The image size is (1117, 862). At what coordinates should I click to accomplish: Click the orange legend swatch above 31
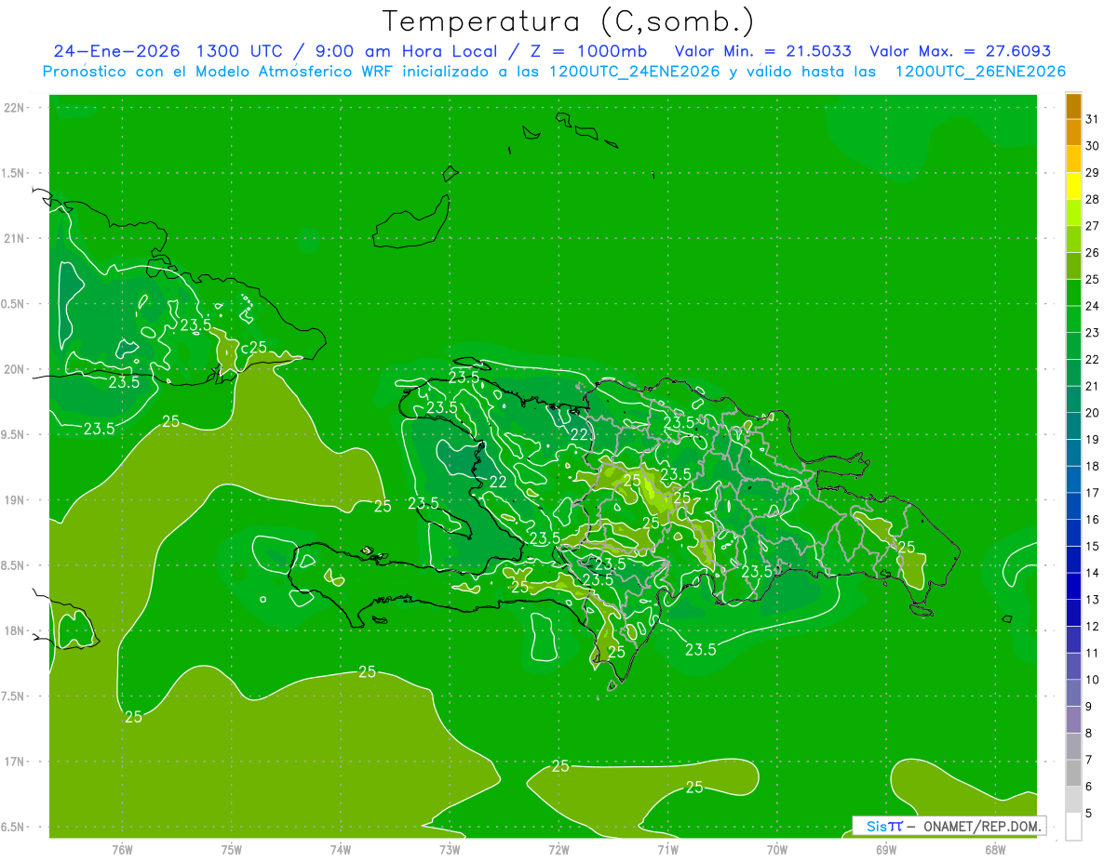[x=1073, y=107]
